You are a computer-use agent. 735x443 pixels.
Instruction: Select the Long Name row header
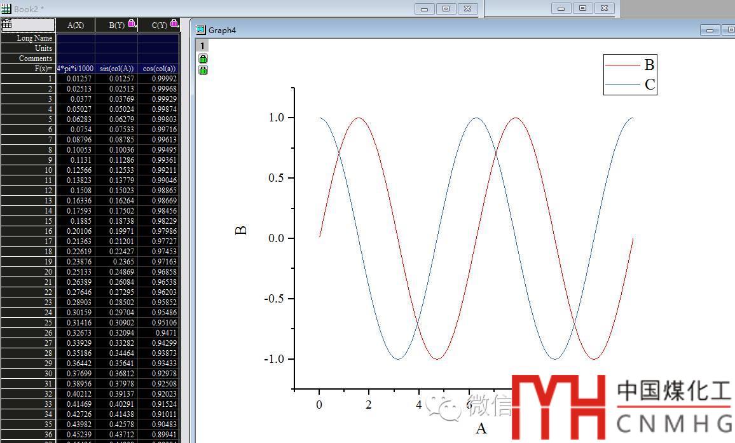tap(28, 38)
